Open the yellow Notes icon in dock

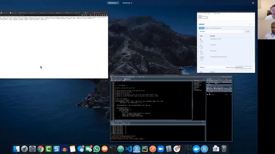73,149
